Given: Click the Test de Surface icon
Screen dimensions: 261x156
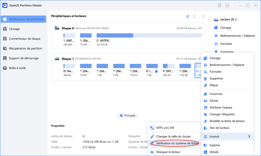Looking at the screenshot, I should [205, 128].
